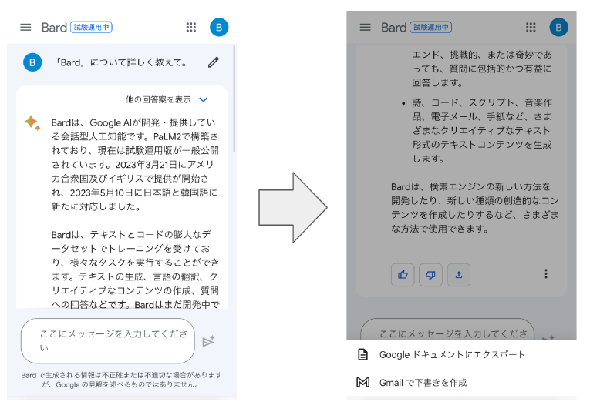590x412 pixels.
Task: Select Gmail で下書きを作成
Action: (x=461, y=383)
